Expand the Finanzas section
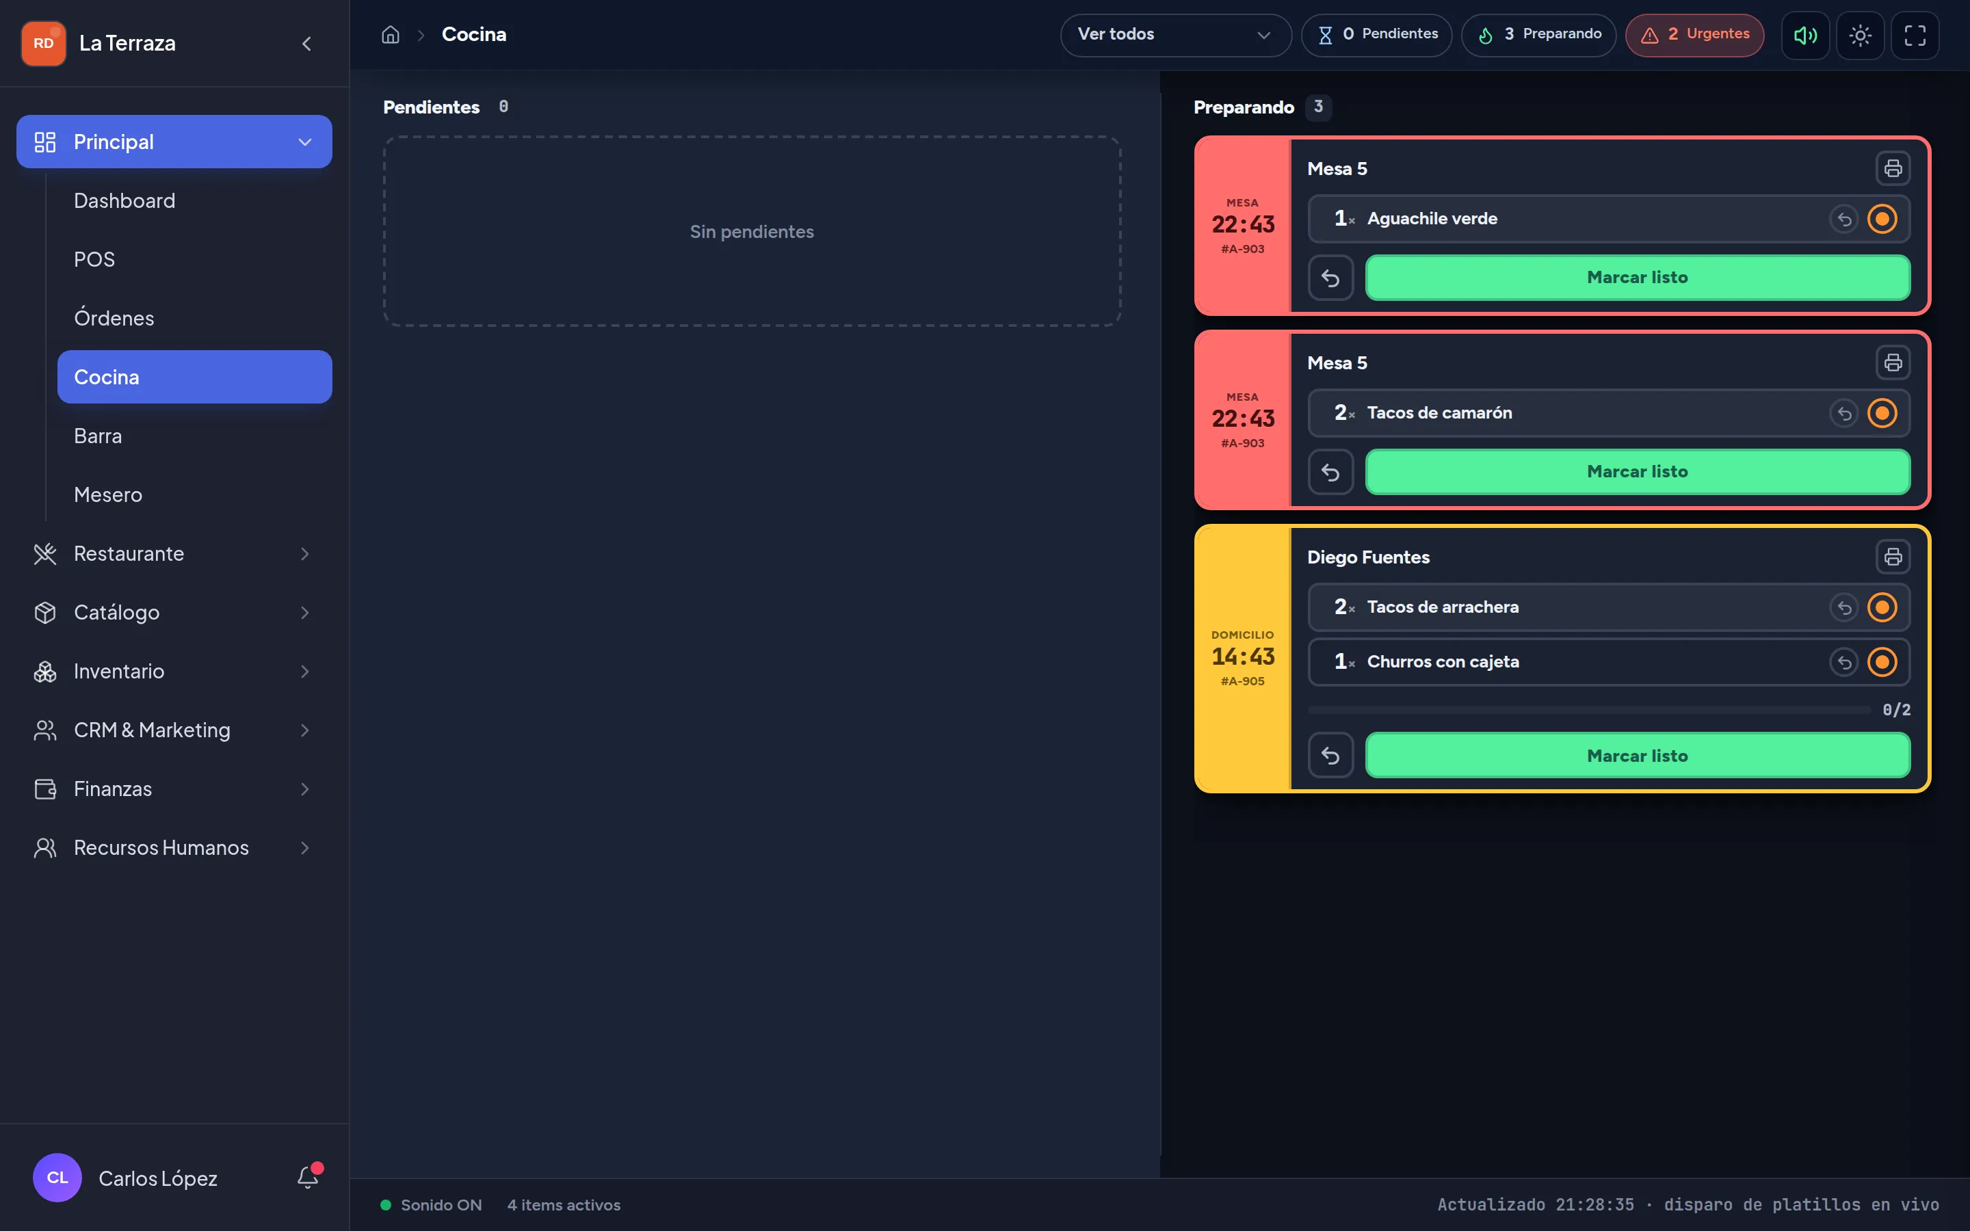 click(174, 789)
